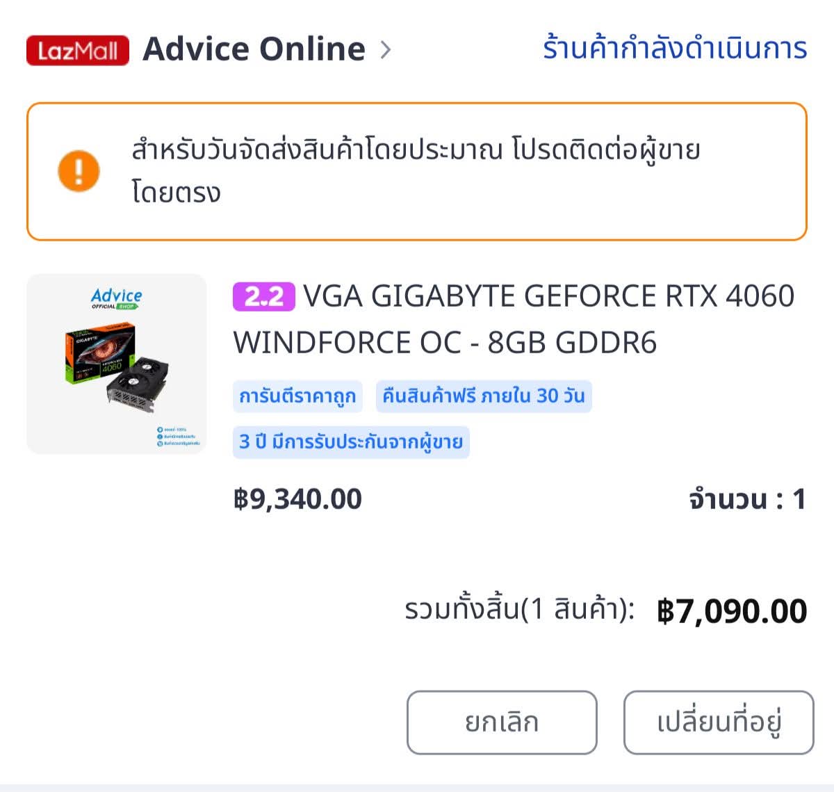Tap the purple 2.2 campaign badge

pyautogui.click(x=264, y=297)
